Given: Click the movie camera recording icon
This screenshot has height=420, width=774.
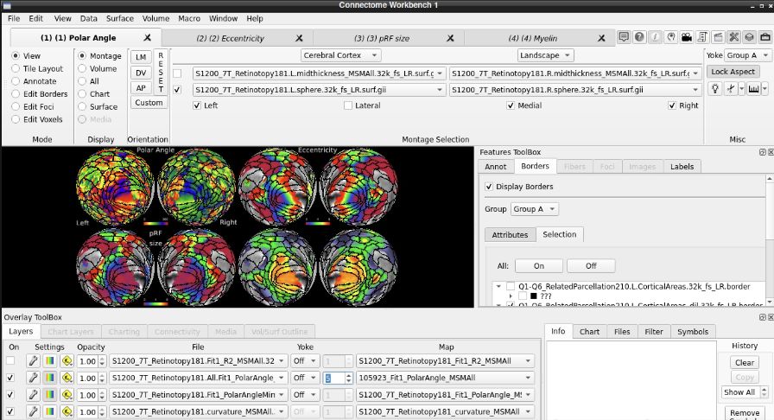Looking at the screenshot, I should [x=686, y=37].
